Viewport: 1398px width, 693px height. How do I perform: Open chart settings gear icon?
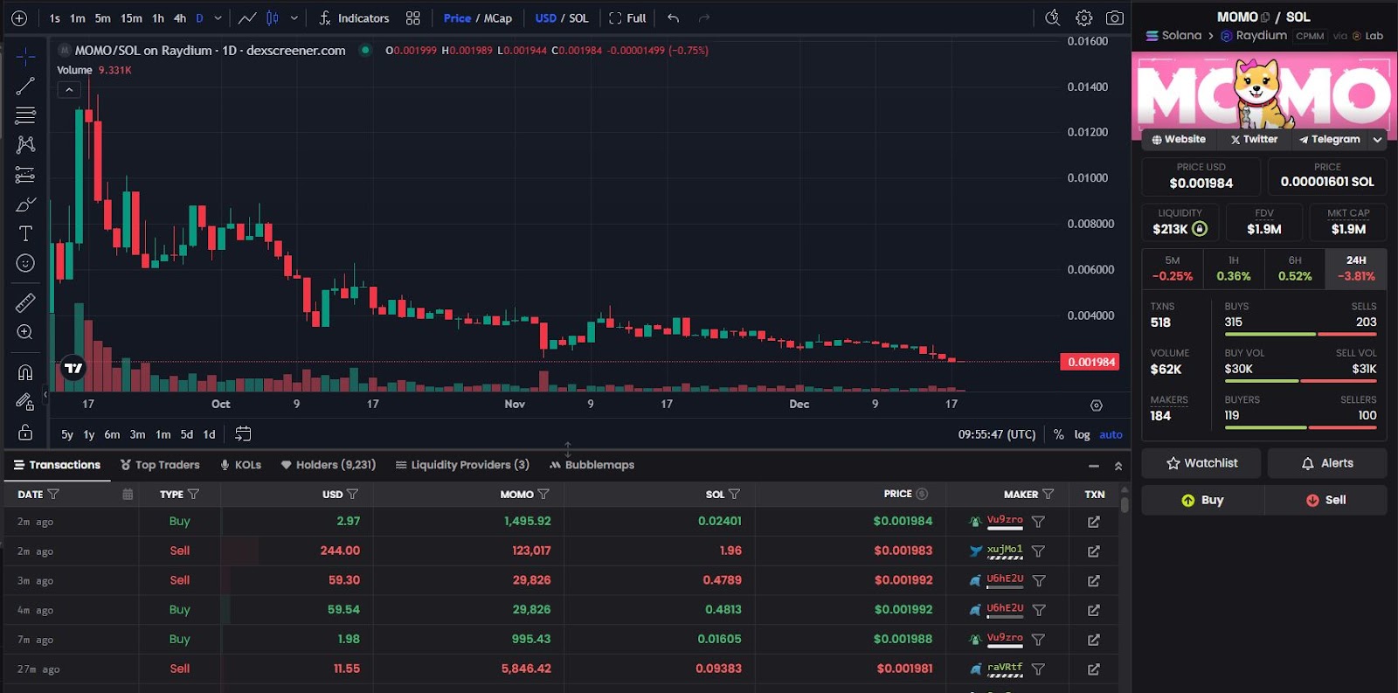pos(1083,18)
